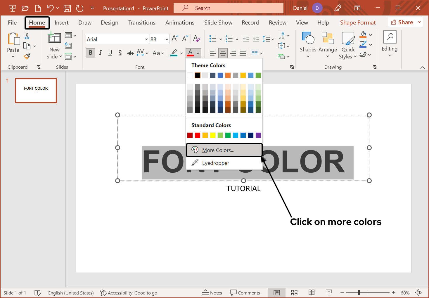429x298 pixels.
Task: Open Quick Styles in the Drawing group
Action: click(x=347, y=45)
